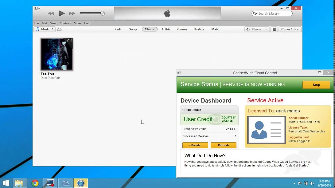Open the iTunes window menu icon
Viewport: 335px width, 188px height.
(37, 8)
